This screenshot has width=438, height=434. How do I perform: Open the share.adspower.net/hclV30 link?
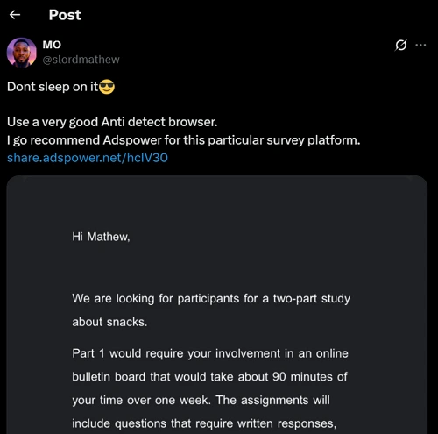tap(88, 158)
